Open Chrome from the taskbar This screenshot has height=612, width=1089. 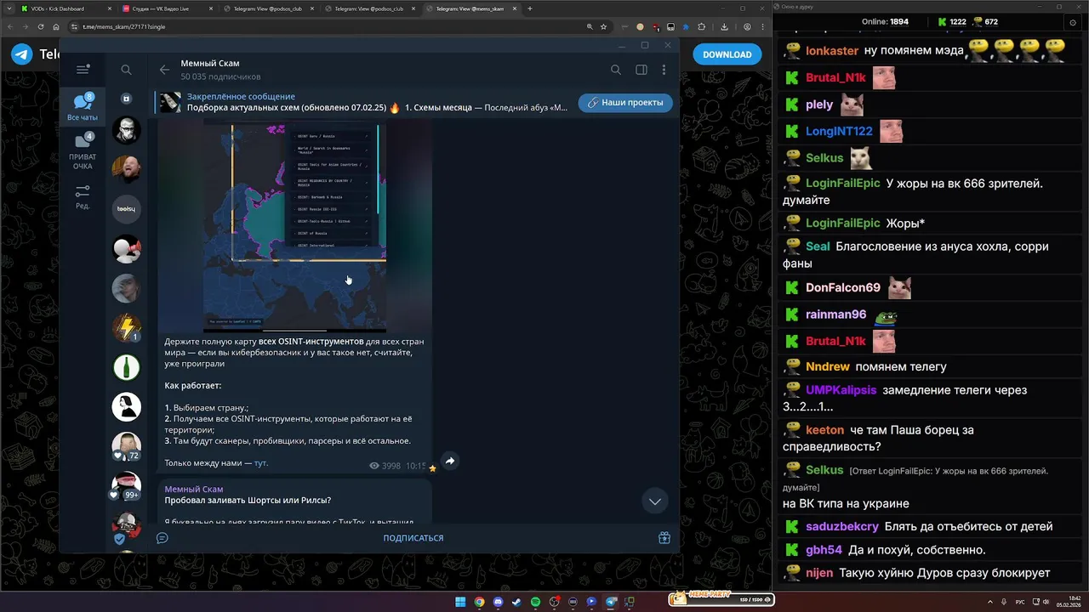[479, 602]
